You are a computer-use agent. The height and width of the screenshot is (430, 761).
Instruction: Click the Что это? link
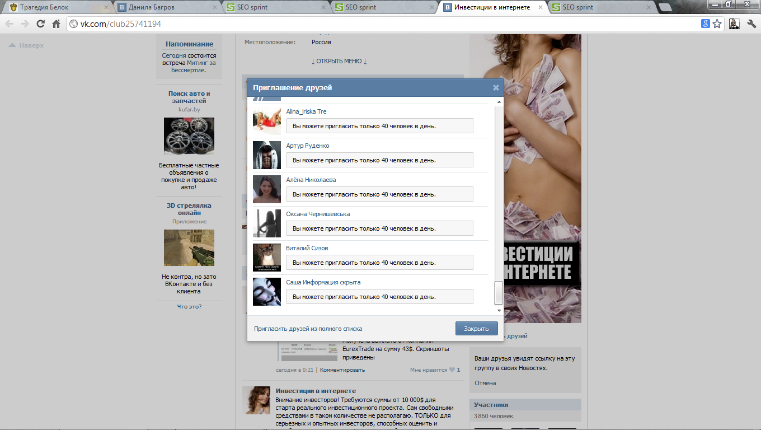[x=189, y=306]
